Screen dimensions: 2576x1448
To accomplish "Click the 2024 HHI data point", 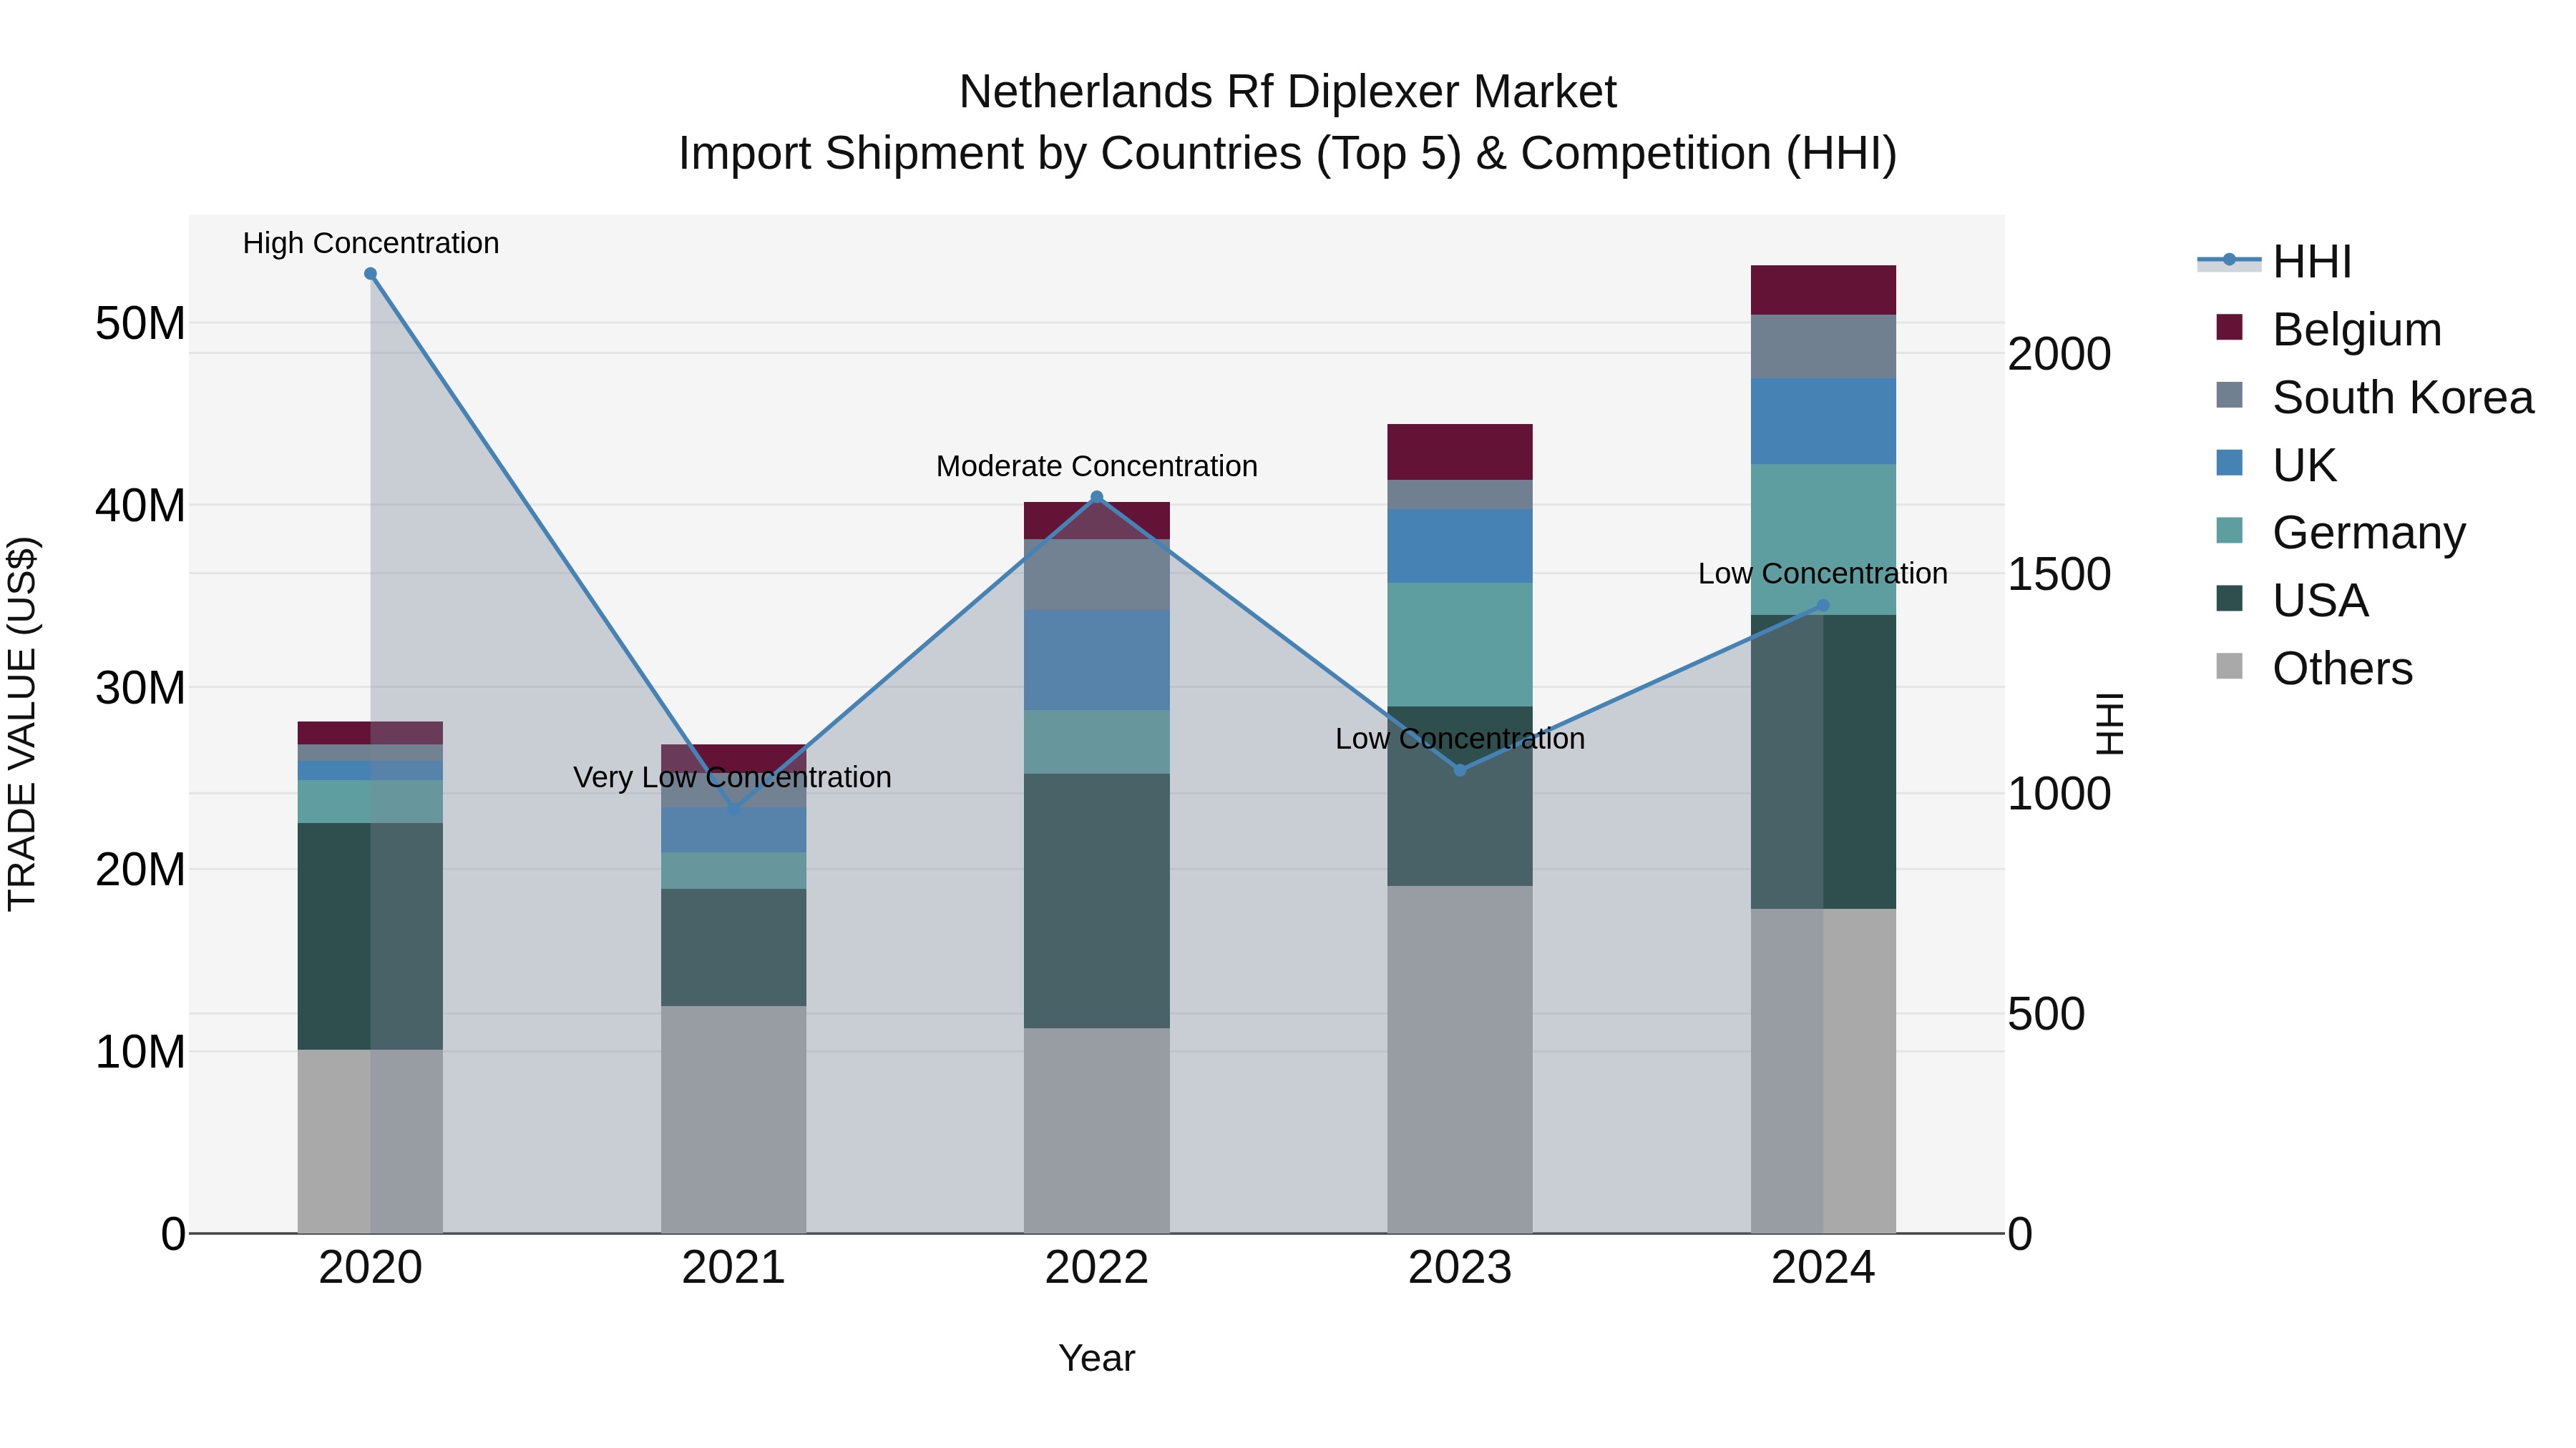I will tap(1823, 604).
